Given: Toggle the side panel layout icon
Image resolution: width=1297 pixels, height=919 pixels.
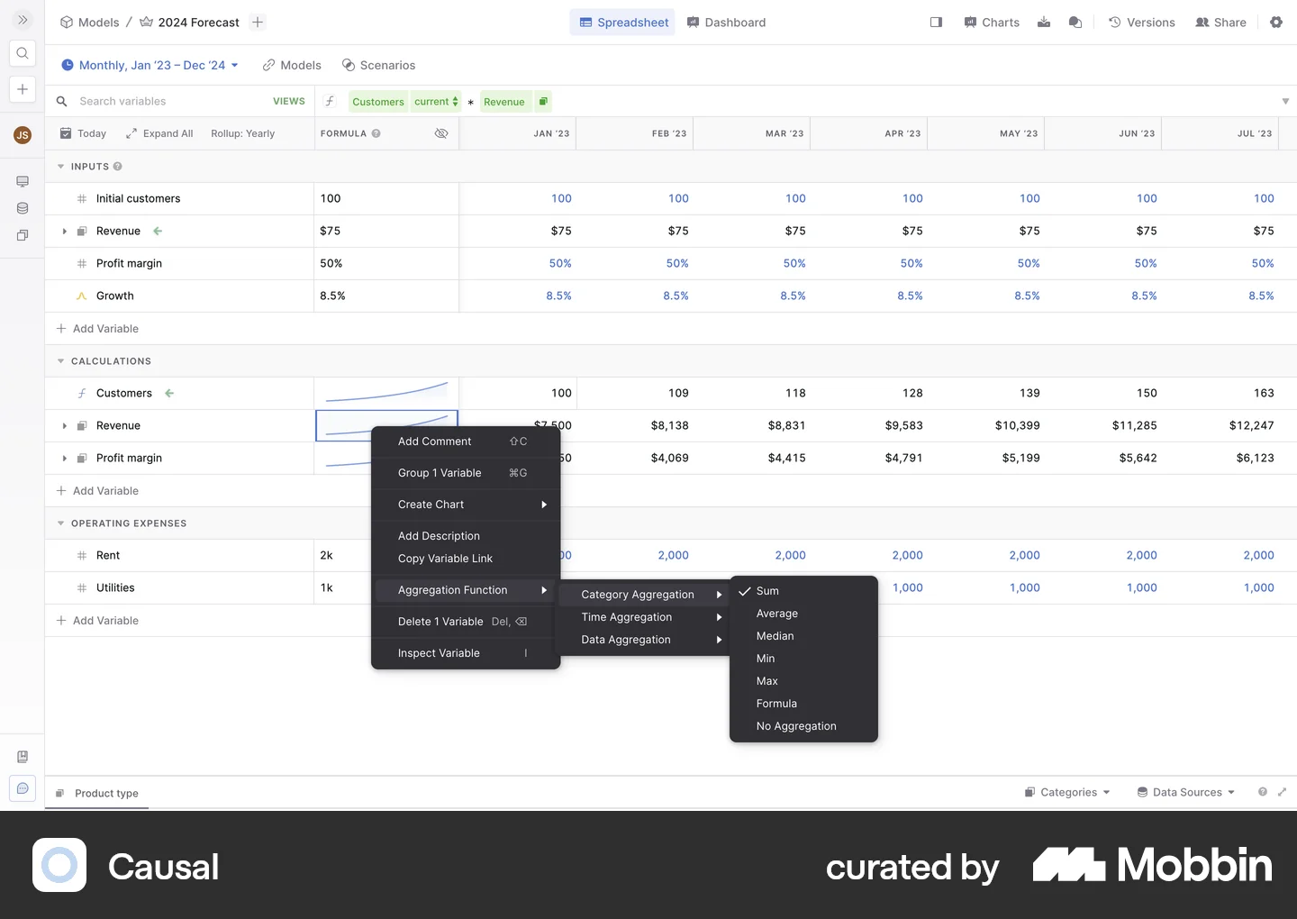Looking at the screenshot, I should (936, 23).
